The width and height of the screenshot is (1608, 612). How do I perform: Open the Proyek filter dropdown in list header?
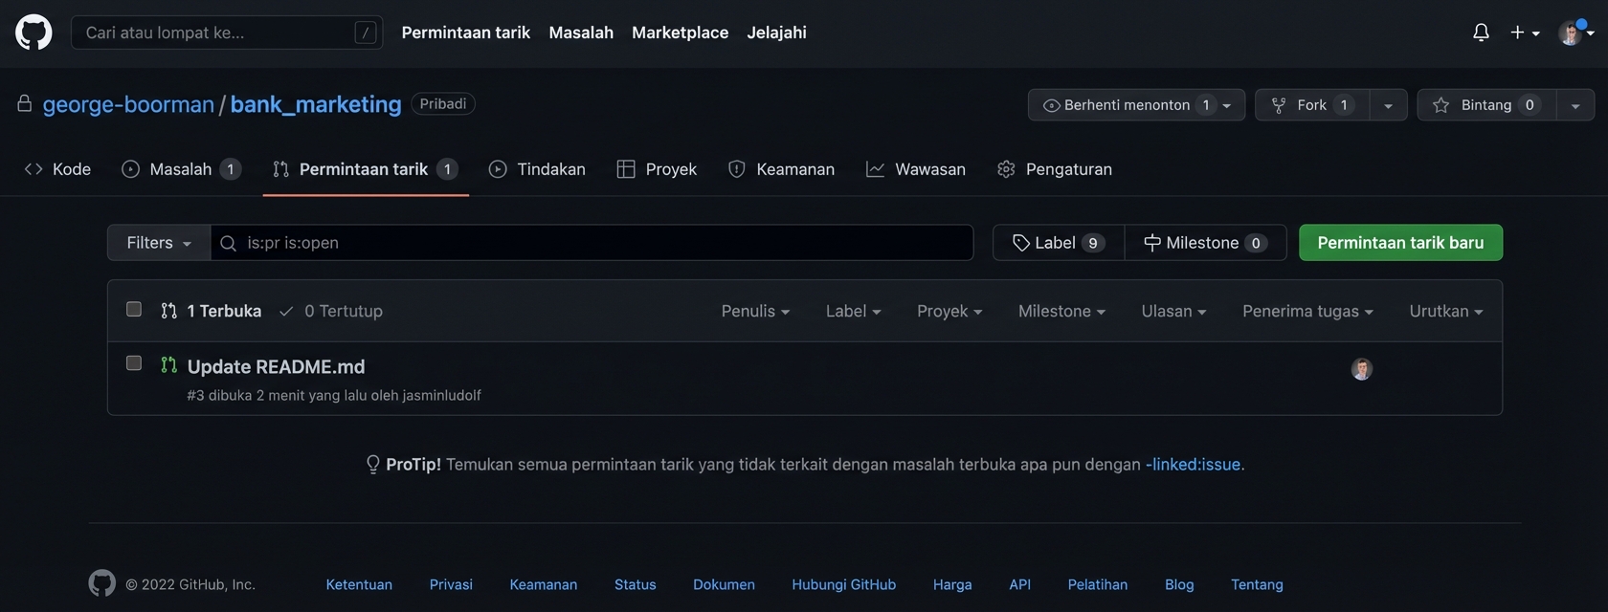point(949,311)
